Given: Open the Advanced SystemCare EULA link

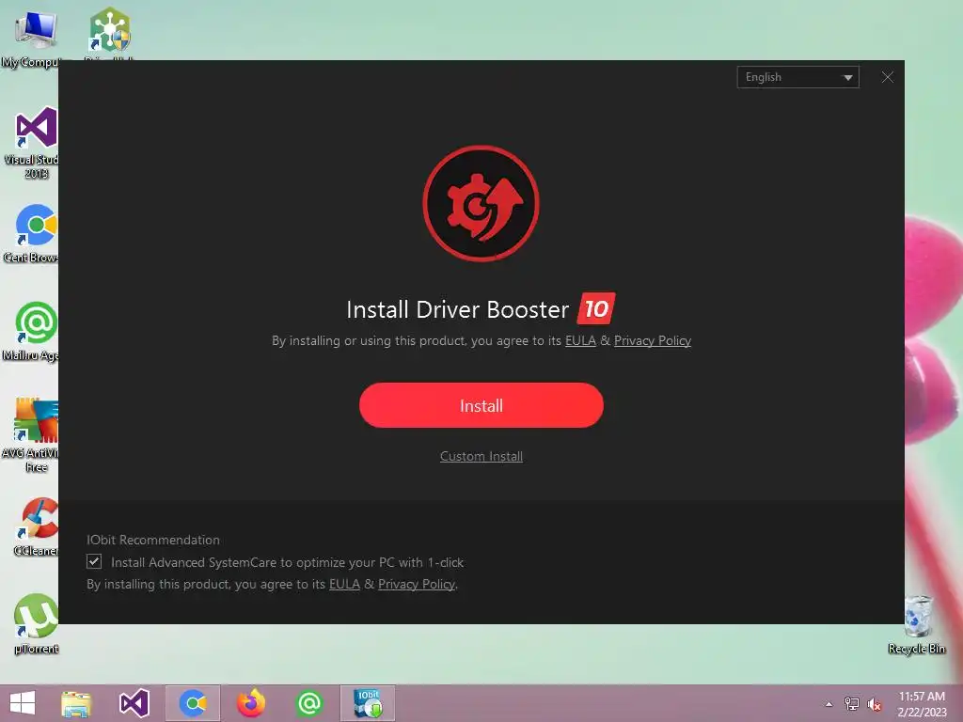Looking at the screenshot, I should [344, 584].
